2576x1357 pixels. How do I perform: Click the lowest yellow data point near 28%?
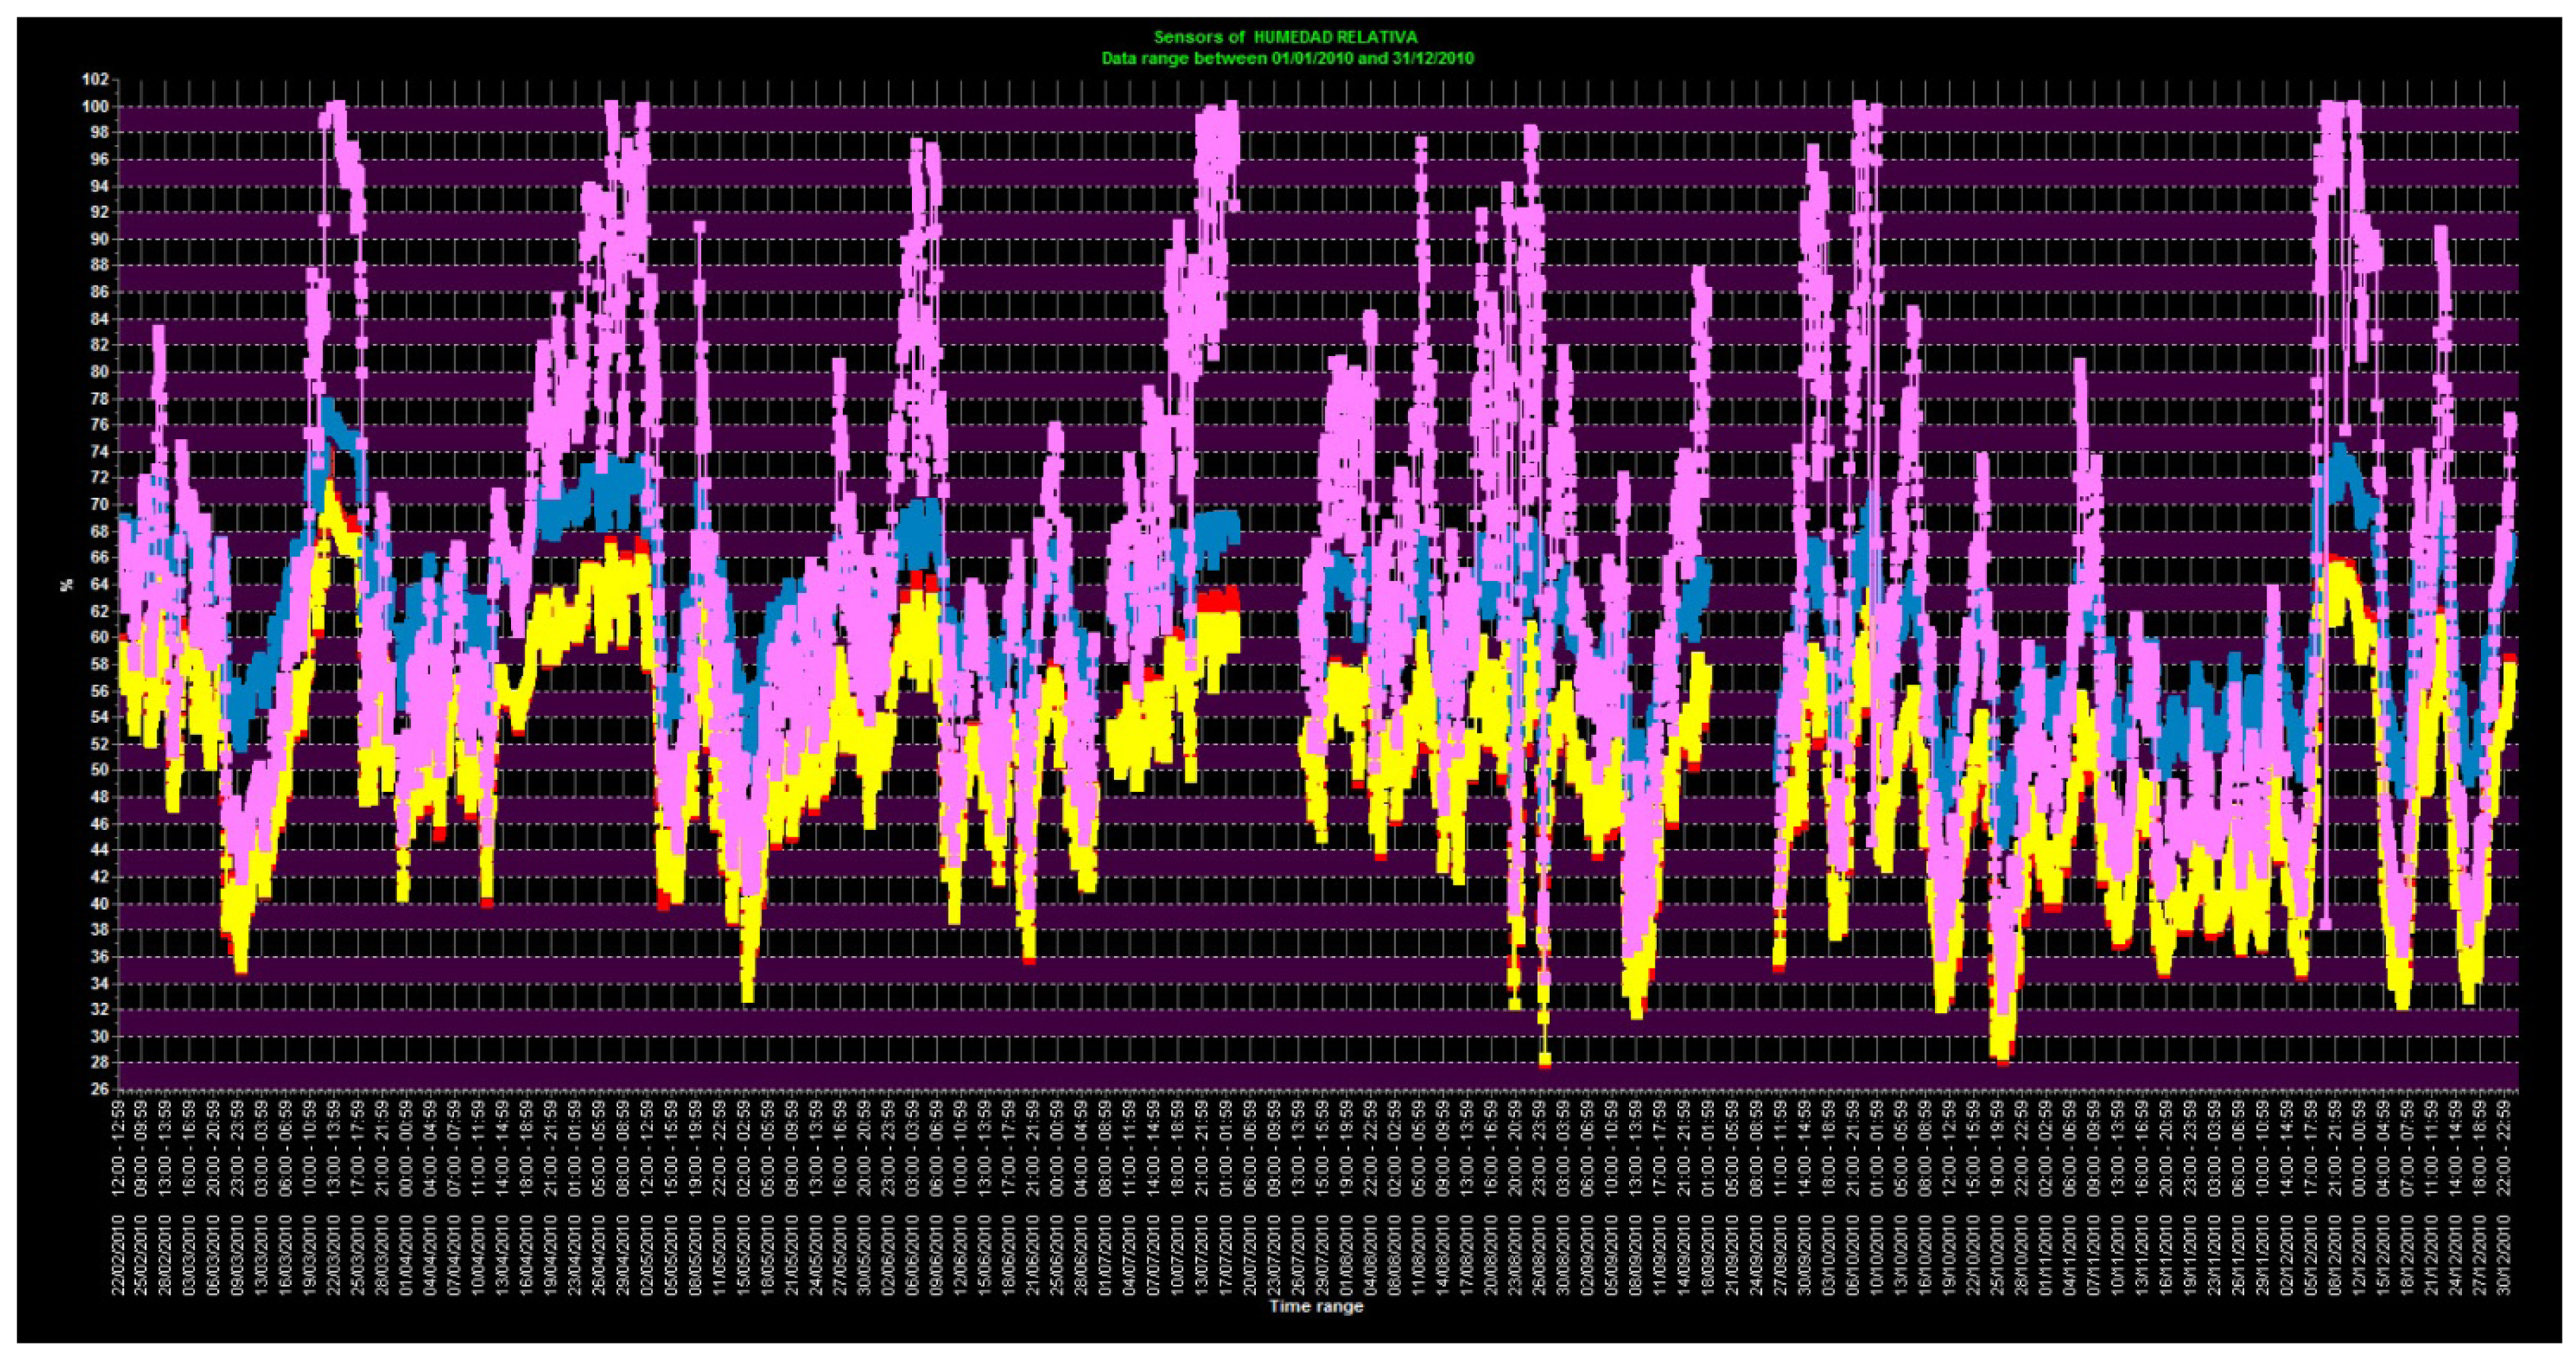click(x=1545, y=1059)
